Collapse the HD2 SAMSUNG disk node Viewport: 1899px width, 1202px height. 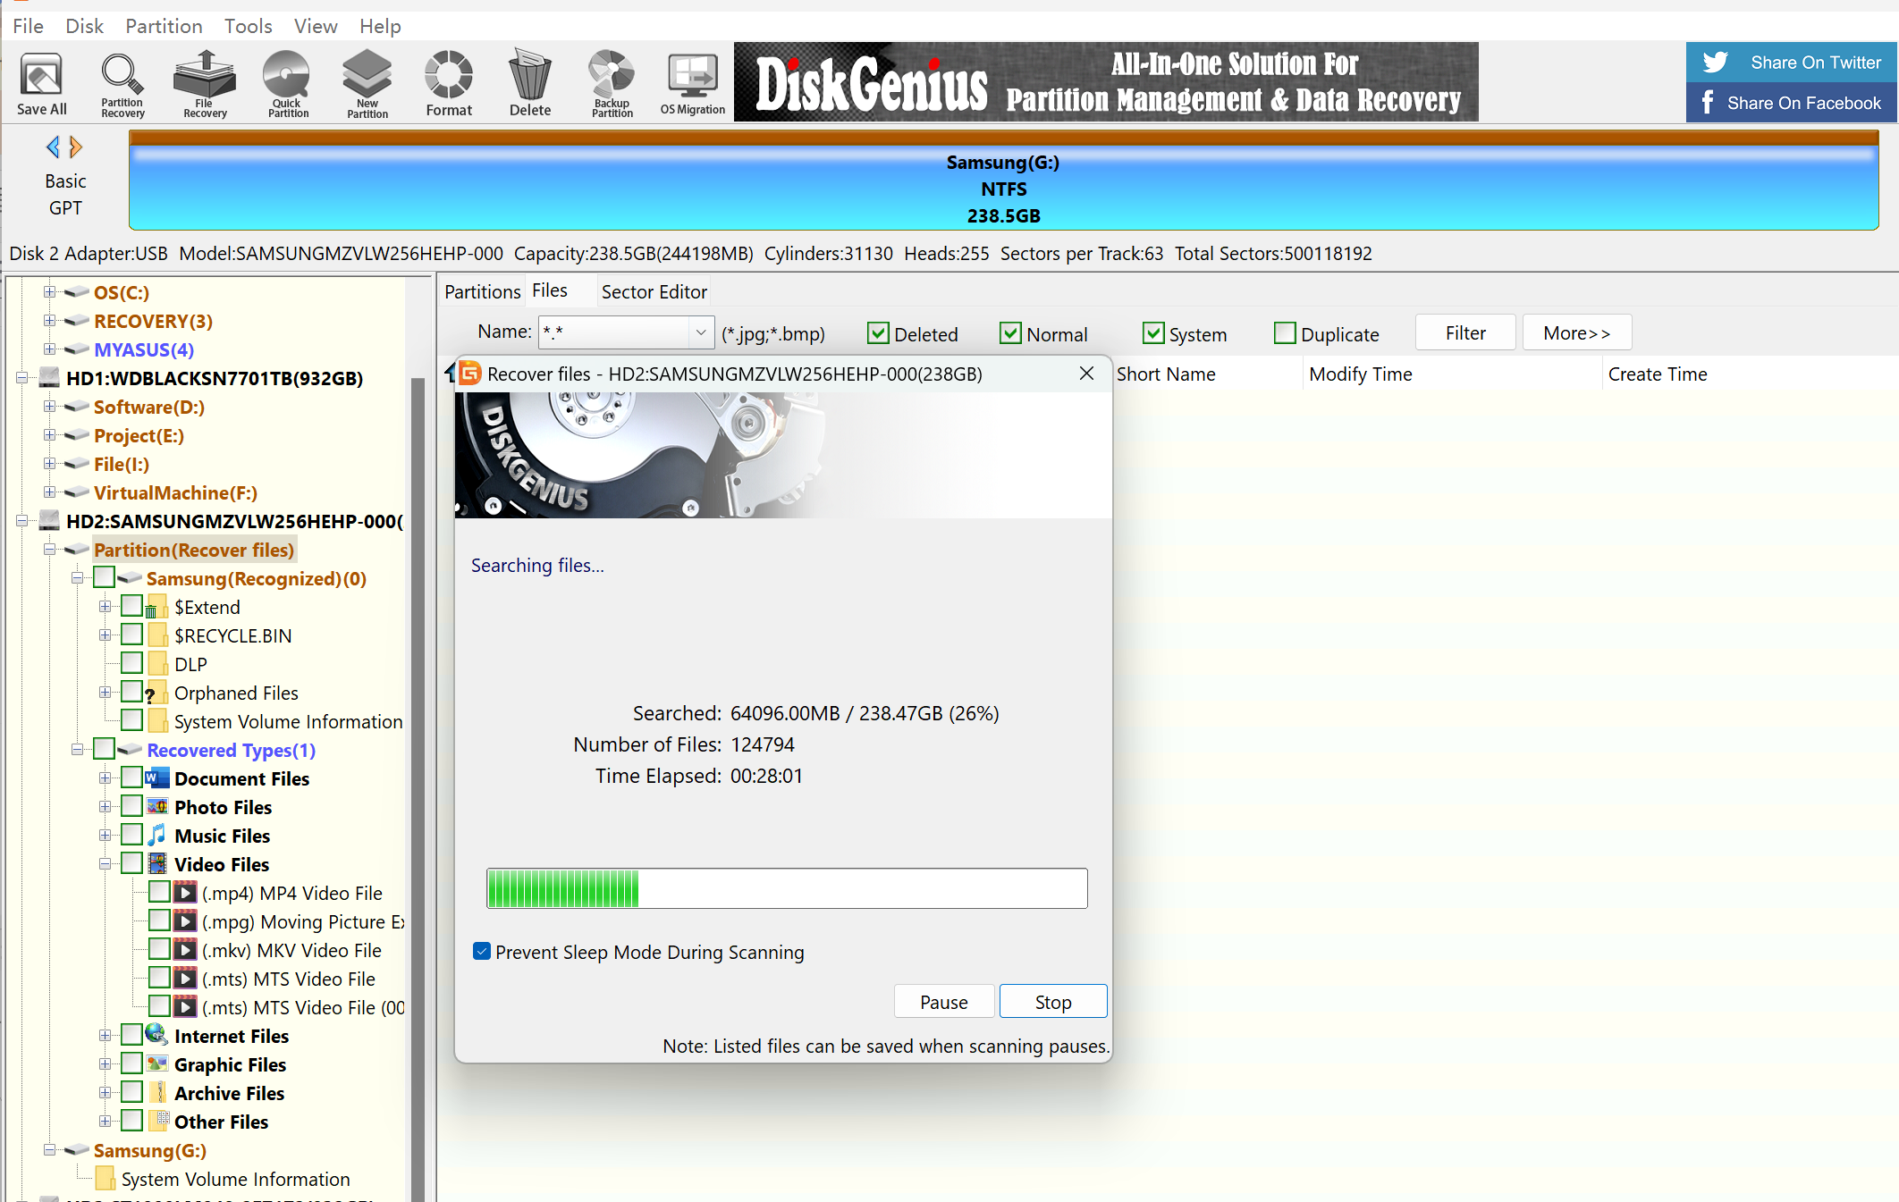point(21,520)
